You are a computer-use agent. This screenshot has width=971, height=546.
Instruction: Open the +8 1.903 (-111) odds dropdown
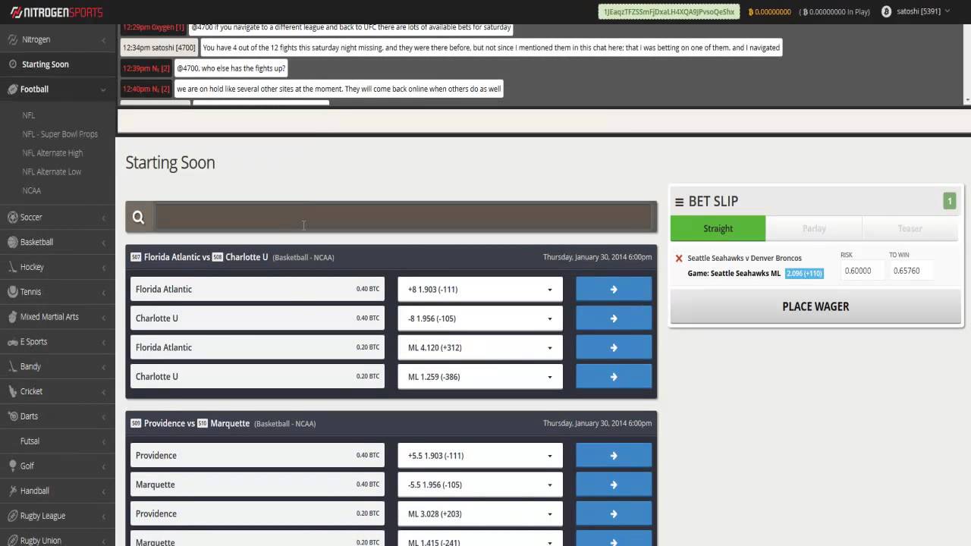tap(480, 289)
